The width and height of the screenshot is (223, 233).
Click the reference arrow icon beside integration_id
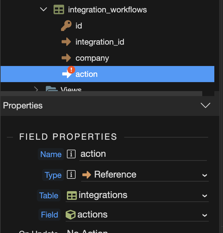[66, 42]
